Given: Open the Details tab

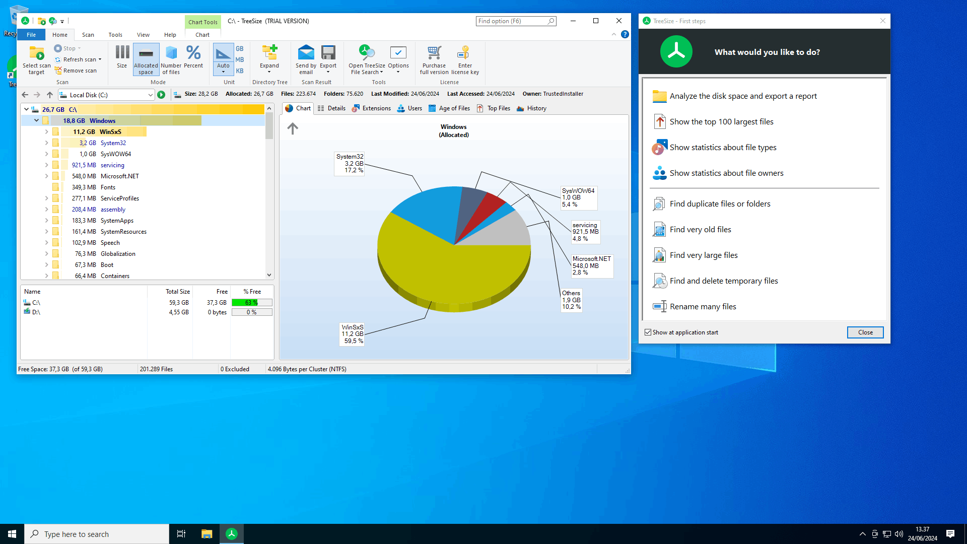Looking at the screenshot, I should [x=331, y=108].
